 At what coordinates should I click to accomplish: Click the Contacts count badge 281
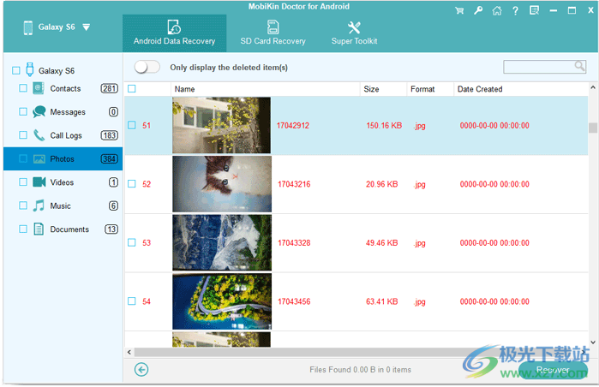pos(109,88)
